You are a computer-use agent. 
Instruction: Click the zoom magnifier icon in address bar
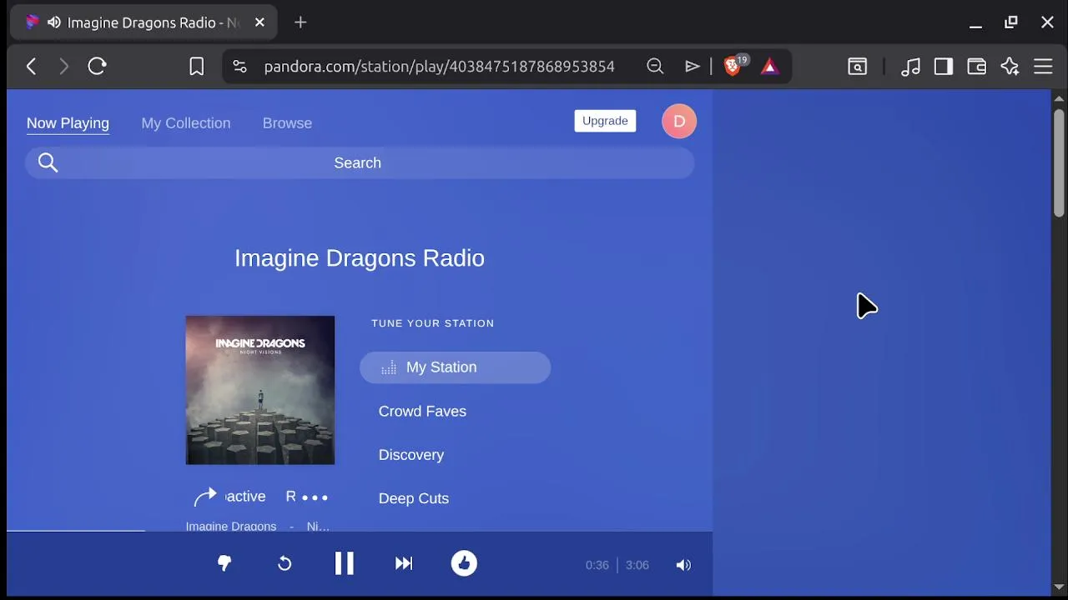point(655,67)
